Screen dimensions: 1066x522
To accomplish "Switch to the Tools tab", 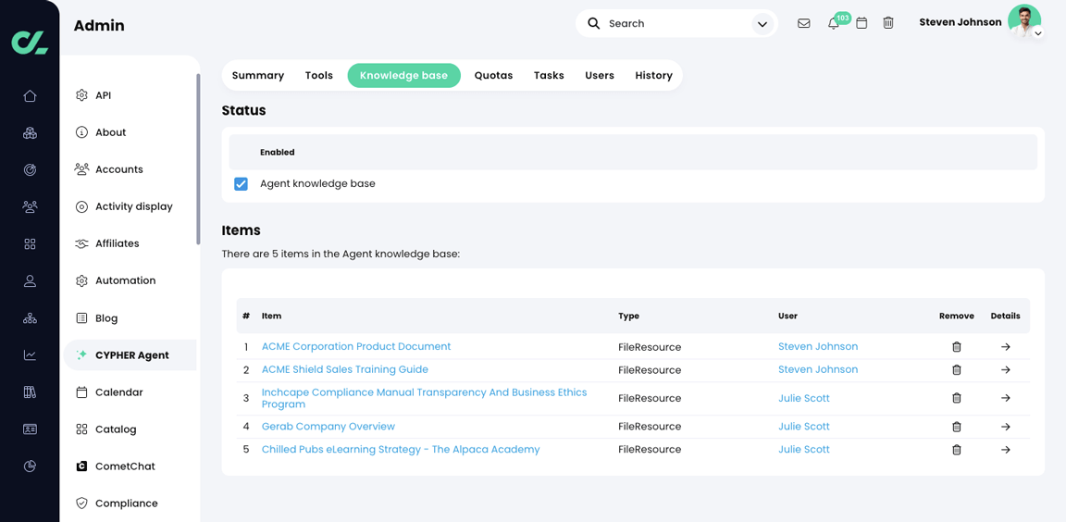I will [319, 76].
